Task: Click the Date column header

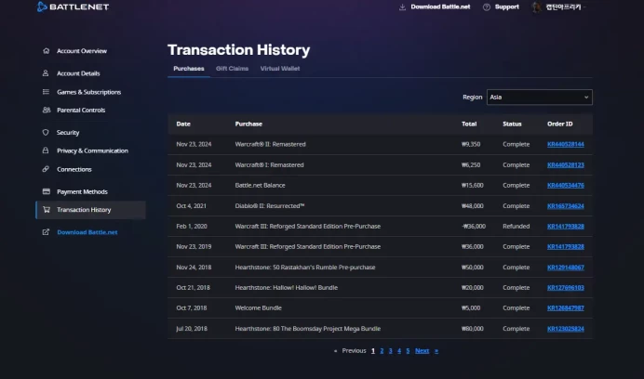Action: (183, 124)
